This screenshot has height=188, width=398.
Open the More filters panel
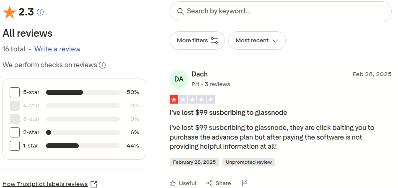197,41
